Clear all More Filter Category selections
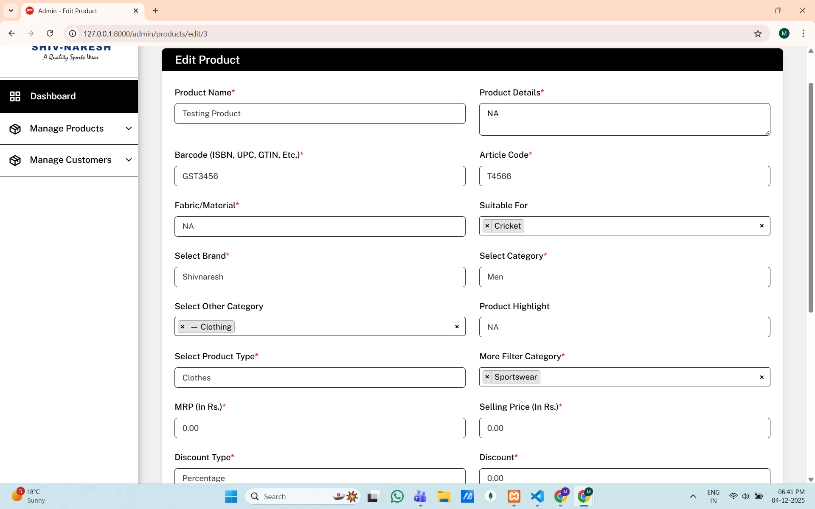Viewport: 815px width, 509px height. [762, 377]
